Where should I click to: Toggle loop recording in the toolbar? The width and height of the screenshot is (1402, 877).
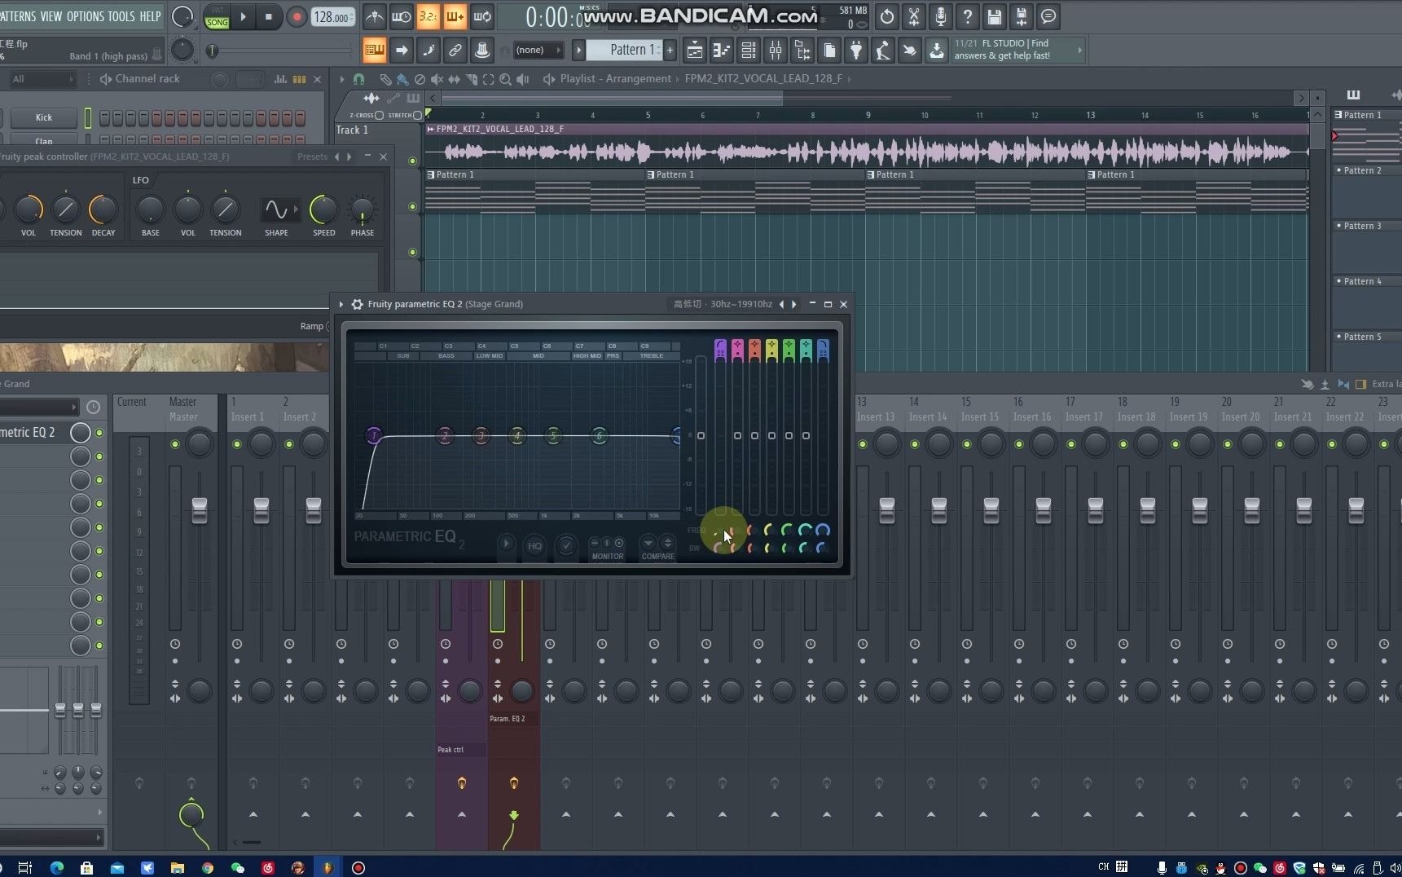[x=482, y=16]
